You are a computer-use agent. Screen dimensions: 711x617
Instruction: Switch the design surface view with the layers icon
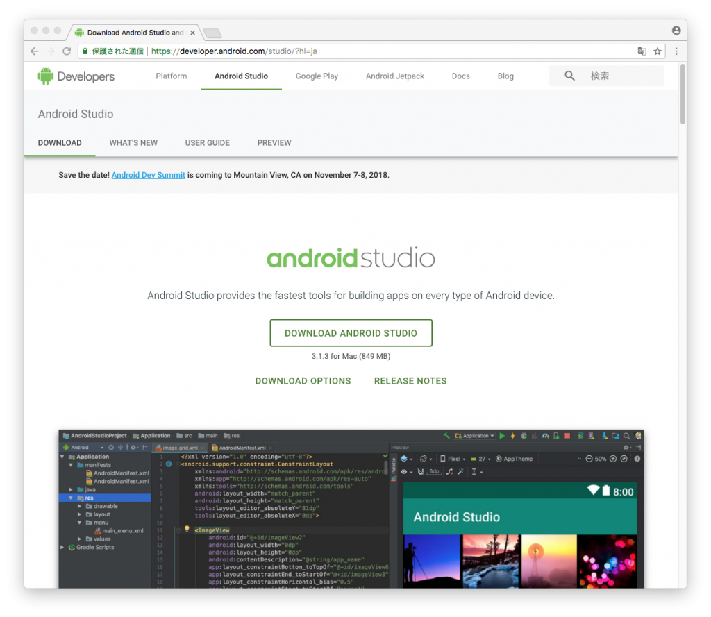coord(404,459)
